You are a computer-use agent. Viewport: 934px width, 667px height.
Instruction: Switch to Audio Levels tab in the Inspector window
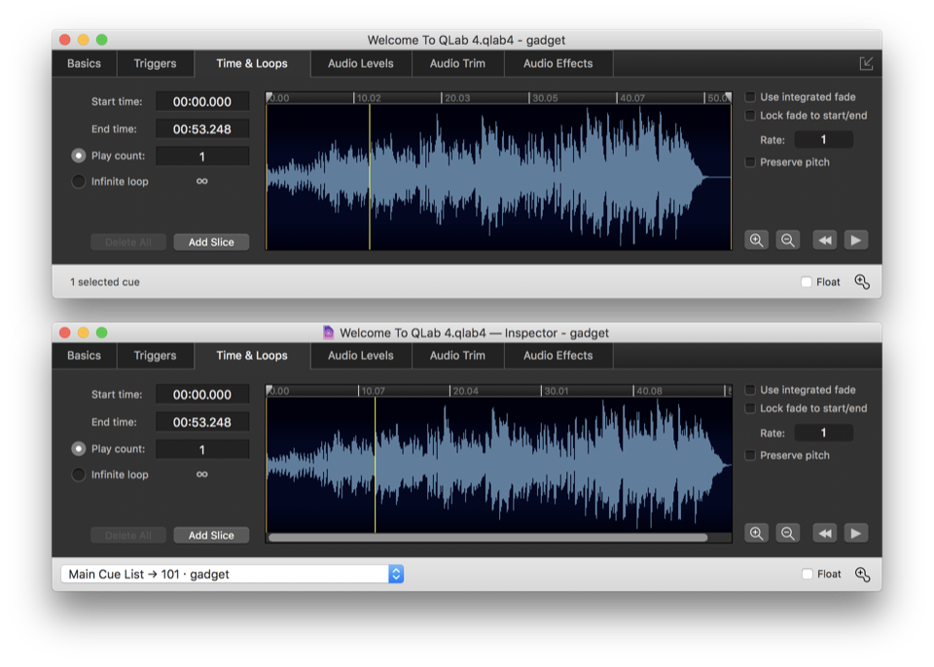point(361,356)
